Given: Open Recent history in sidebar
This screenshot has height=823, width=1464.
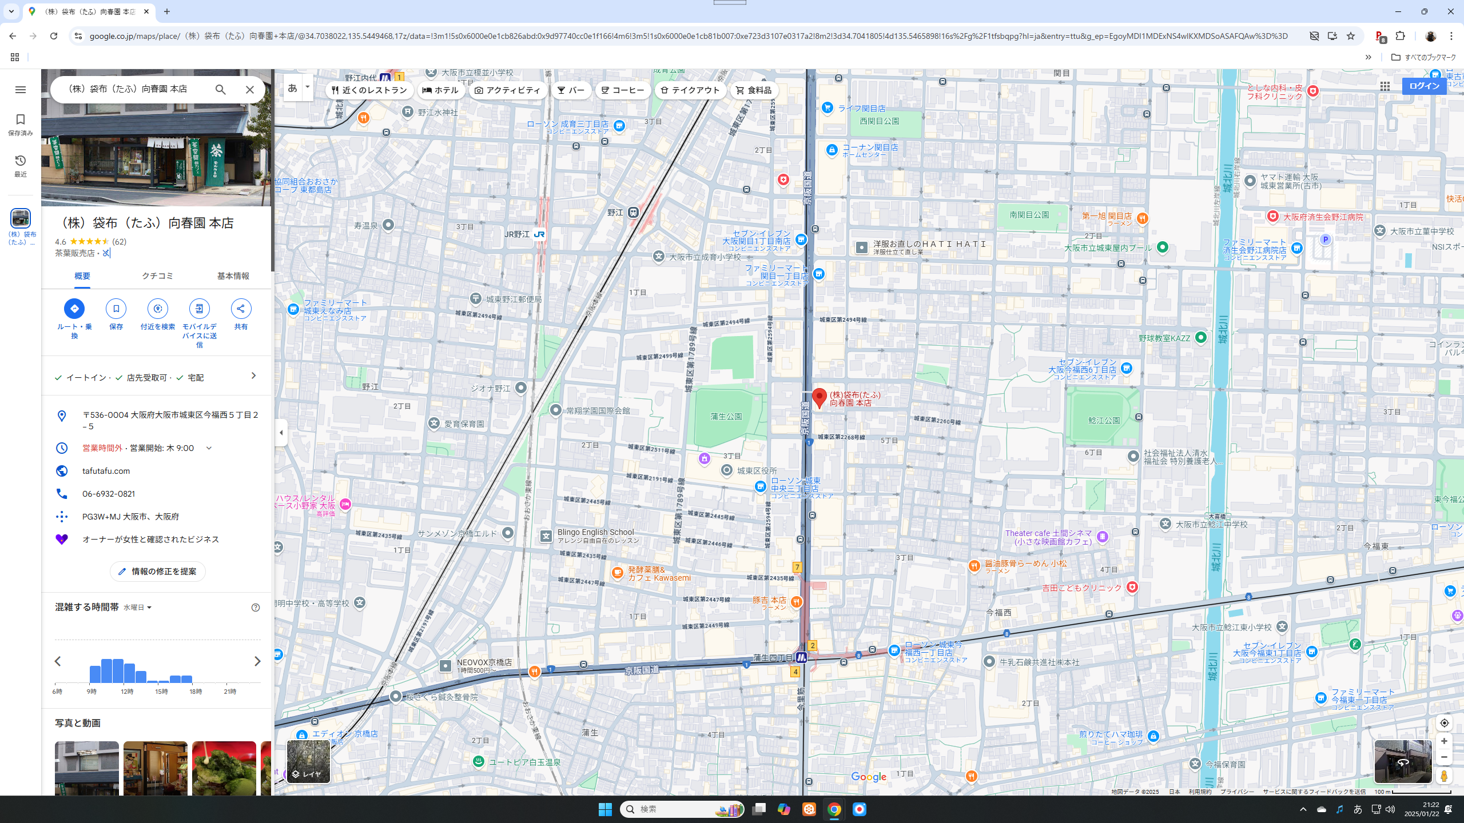Looking at the screenshot, I should pos(21,166).
